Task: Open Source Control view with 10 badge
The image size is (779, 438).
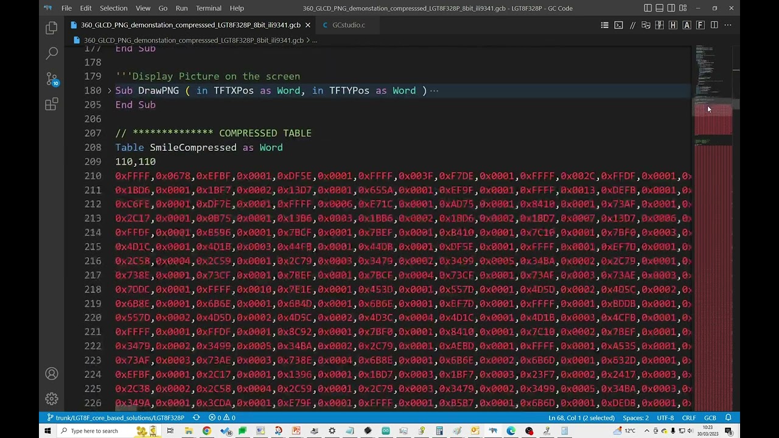Action: point(52,79)
